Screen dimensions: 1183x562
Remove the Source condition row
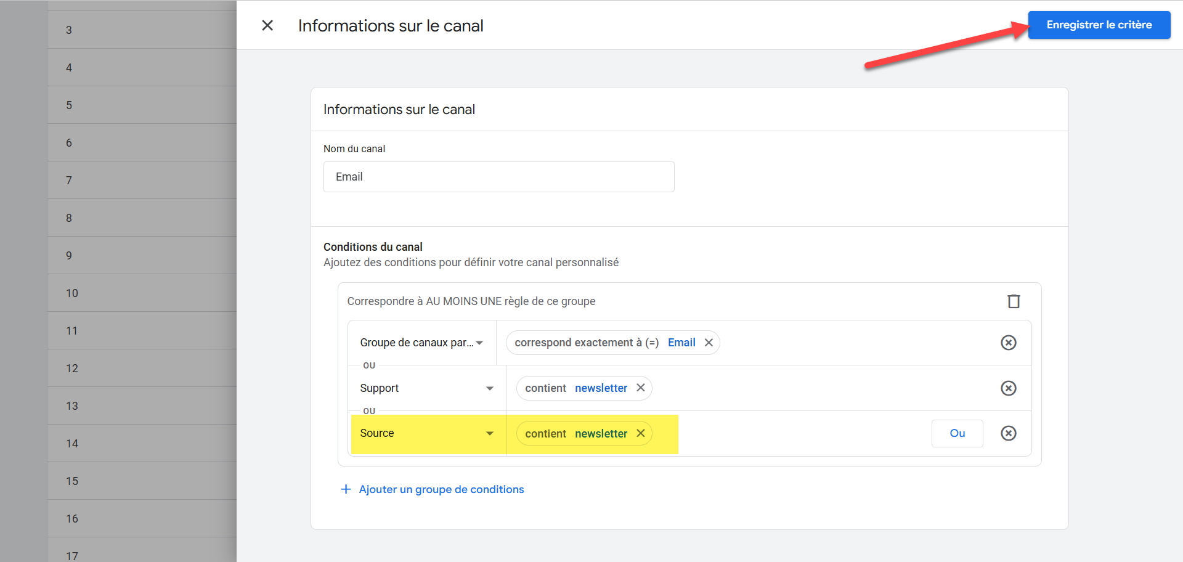click(1008, 433)
